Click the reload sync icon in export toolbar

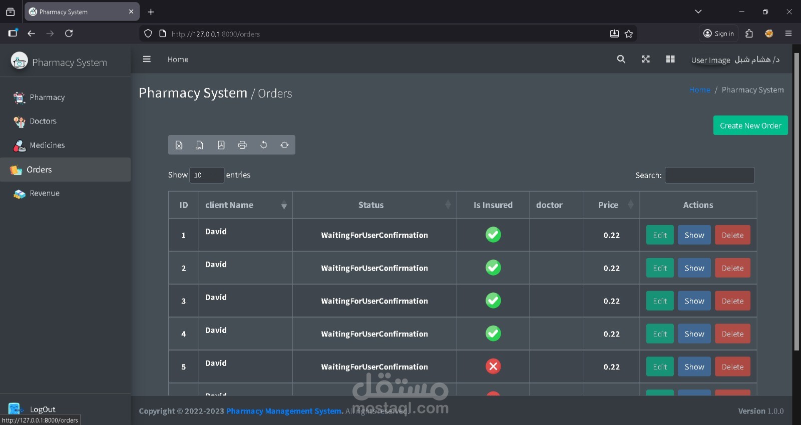tap(284, 145)
